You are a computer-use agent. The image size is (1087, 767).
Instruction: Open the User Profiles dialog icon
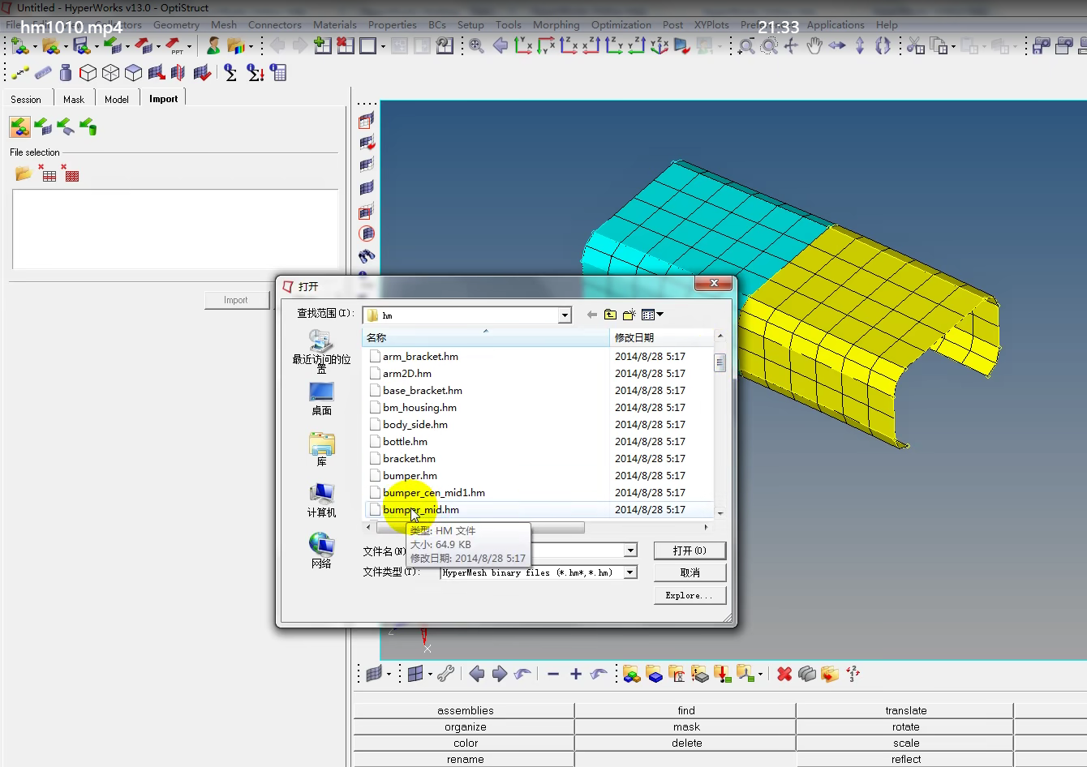[x=213, y=46]
